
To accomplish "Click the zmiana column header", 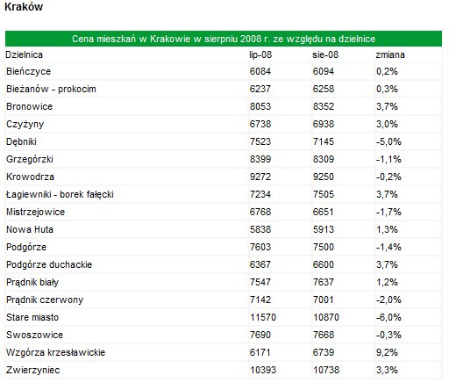I will click(x=390, y=54).
